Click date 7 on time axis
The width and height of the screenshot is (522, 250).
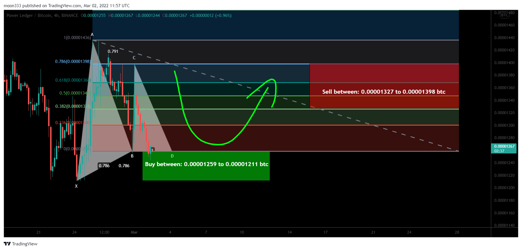[x=206, y=232]
